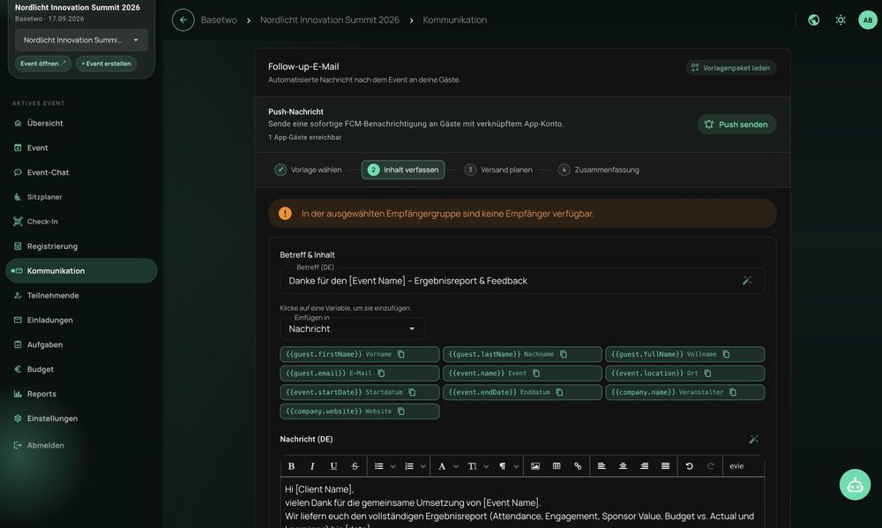The height and width of the screenshot is (528, 882).
Task: Go to step Vorlage wählen
Action: tap(308, 170)
